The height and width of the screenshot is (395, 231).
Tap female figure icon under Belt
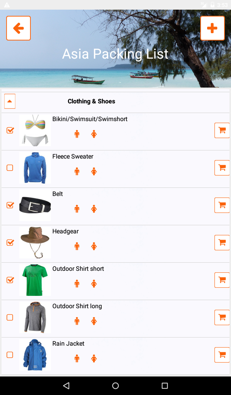pos(94,209)
